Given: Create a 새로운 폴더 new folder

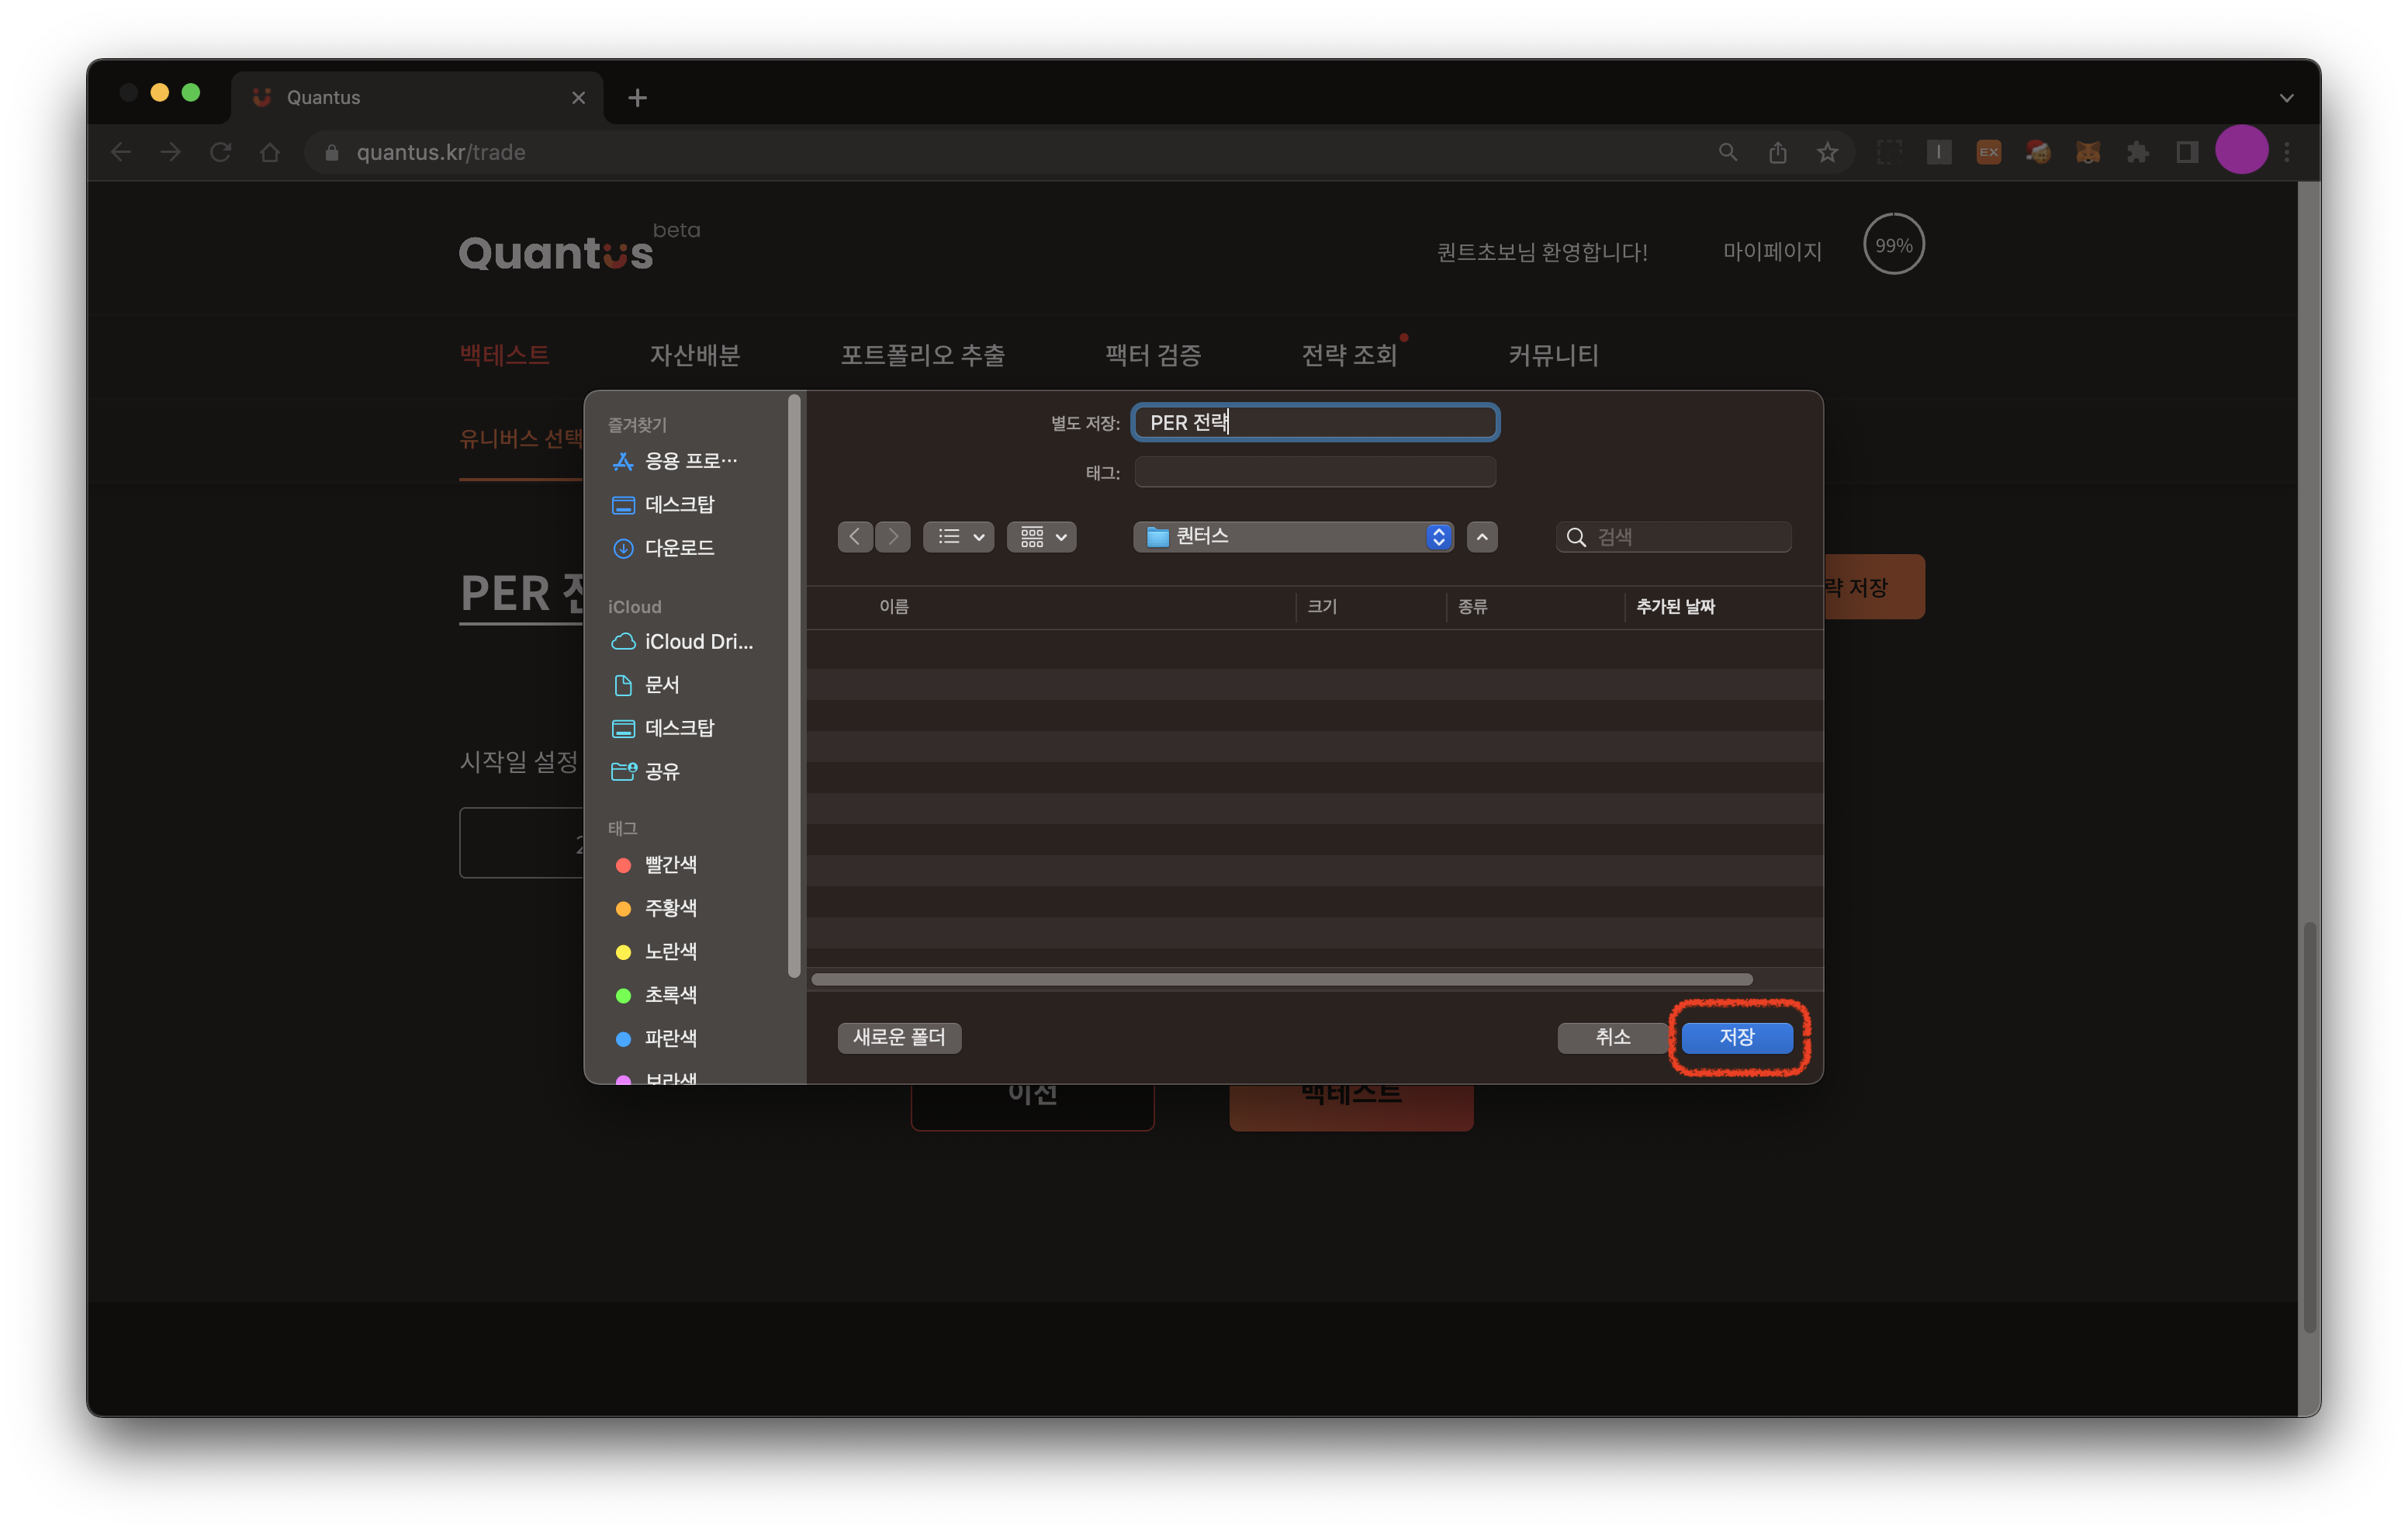Looking at the screenshot, I should click(899, 1037).
